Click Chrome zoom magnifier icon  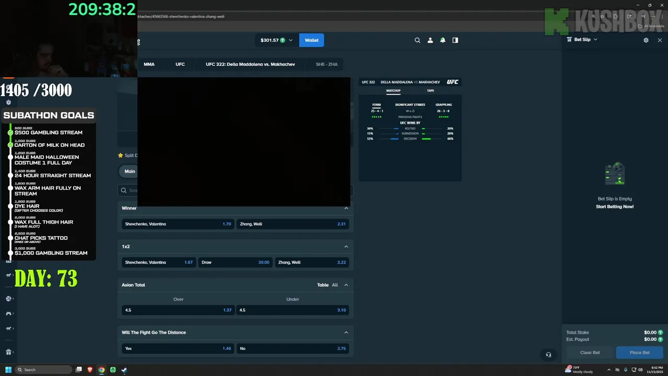[593, 16]
